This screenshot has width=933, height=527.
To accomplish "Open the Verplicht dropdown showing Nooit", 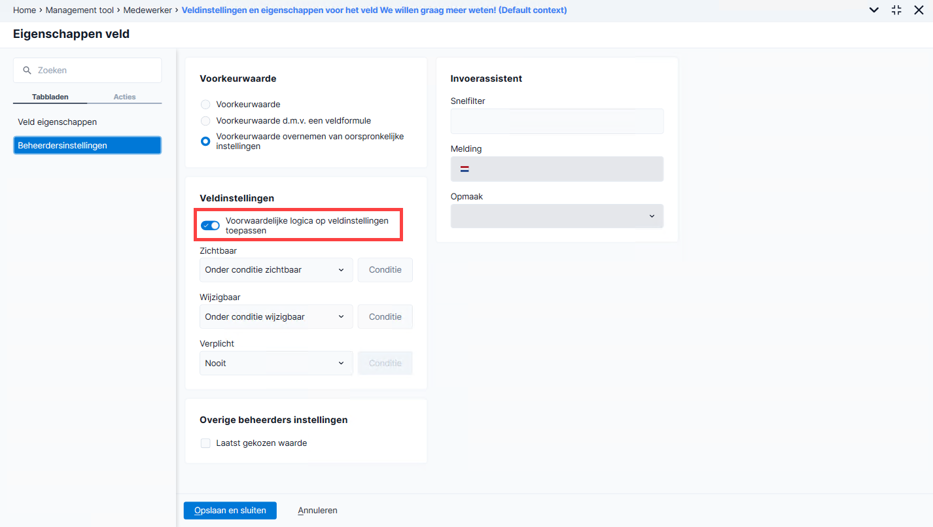I will point(276,363).
